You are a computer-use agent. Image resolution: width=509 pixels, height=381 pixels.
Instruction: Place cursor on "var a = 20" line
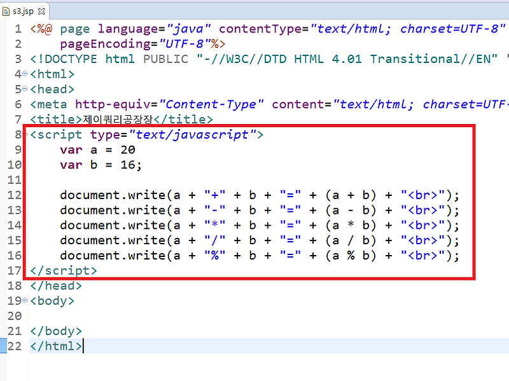97,150
